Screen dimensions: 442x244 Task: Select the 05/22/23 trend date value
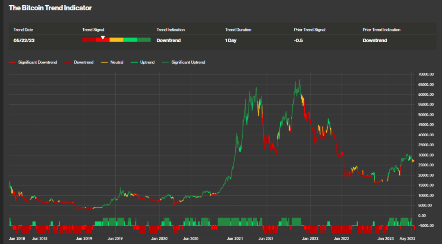[x=23, y=41]
